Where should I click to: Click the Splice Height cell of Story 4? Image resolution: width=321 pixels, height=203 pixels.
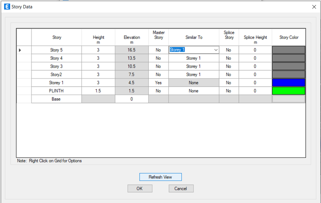(255, 58)
